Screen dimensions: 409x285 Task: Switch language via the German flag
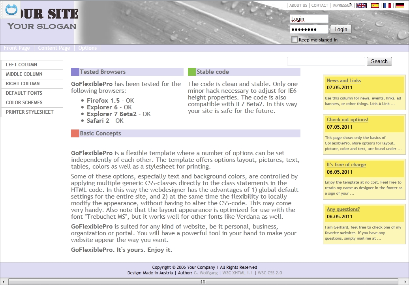[x=400, y=6]
